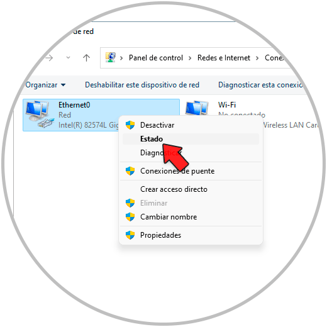Expand chevron after Redes e Internet breadcrumb
The image size is (327, 327).
pos(257,58)
